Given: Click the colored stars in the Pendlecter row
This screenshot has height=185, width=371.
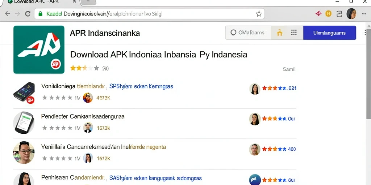Looking at the screenshot, I should (x=274, y=119).
